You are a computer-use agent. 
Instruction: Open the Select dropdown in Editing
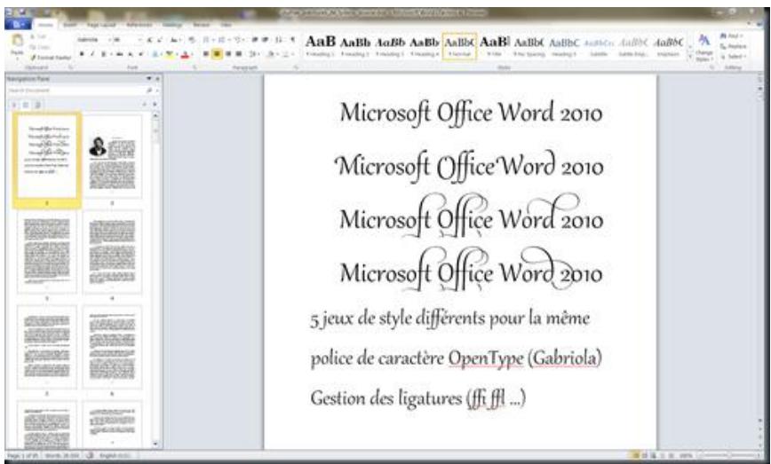[733, 57]
